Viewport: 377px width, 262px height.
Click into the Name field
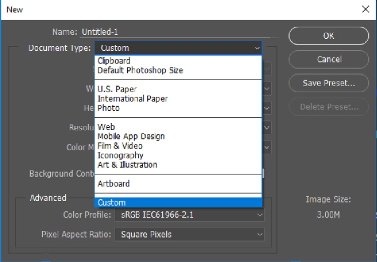coord(179,32)
